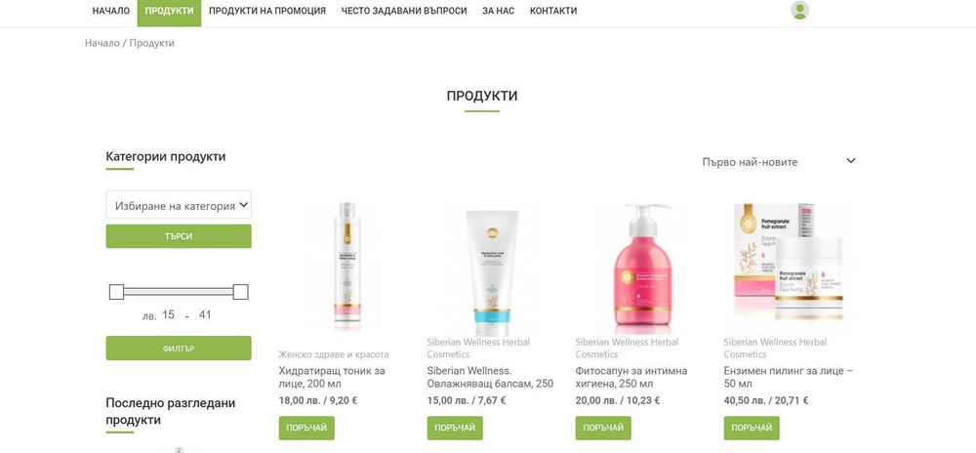976x453 pixels.
Task: Open the Първо най-новите sorting dropdown
Action: [779, 162]
